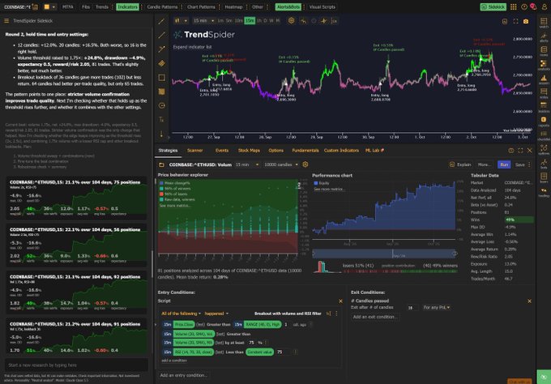The image size is (551, 384).
Task: Click the candlestick chart type icon
Action: click(177, 21)
